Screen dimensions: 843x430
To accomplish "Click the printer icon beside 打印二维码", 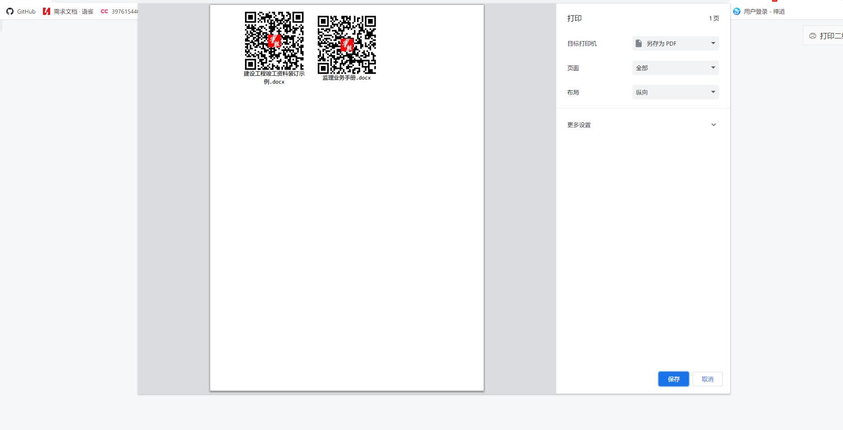I will (x=813, y=36).
